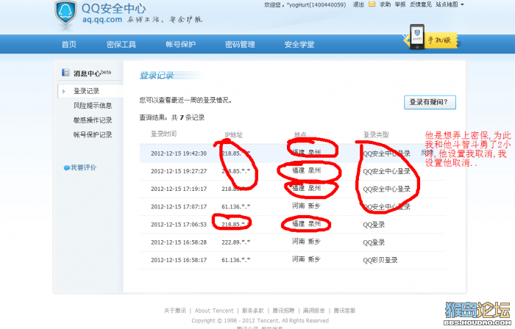This screenshot has width=515, height=329.
Task: Click the 登录时间 column header
Action: point(163,134)
